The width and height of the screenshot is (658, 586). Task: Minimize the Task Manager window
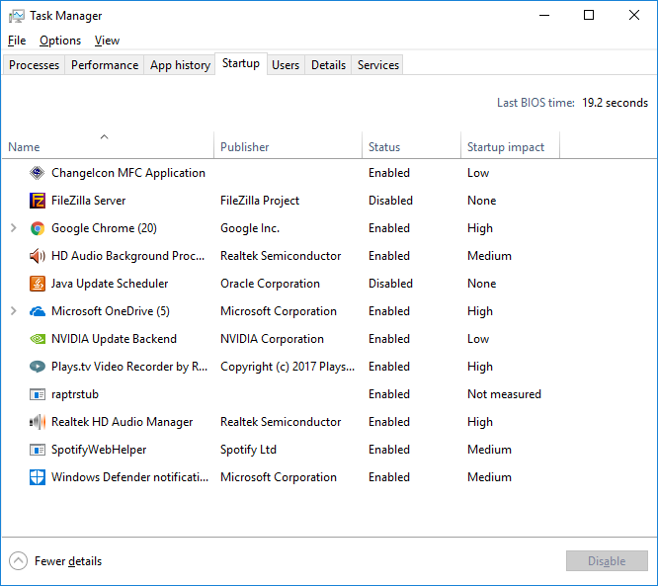click(544, 15)
